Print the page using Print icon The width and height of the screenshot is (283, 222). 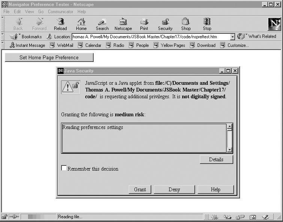[144, 24]
